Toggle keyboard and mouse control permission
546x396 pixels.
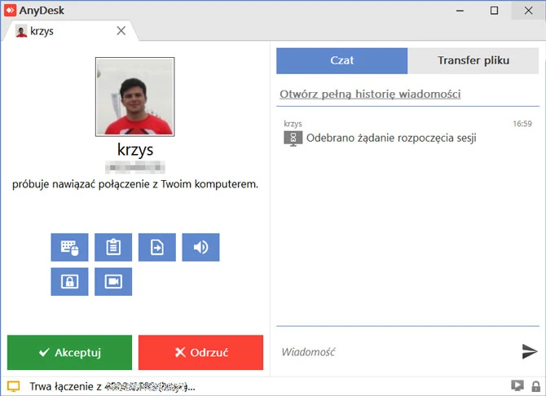click(69, 248)
